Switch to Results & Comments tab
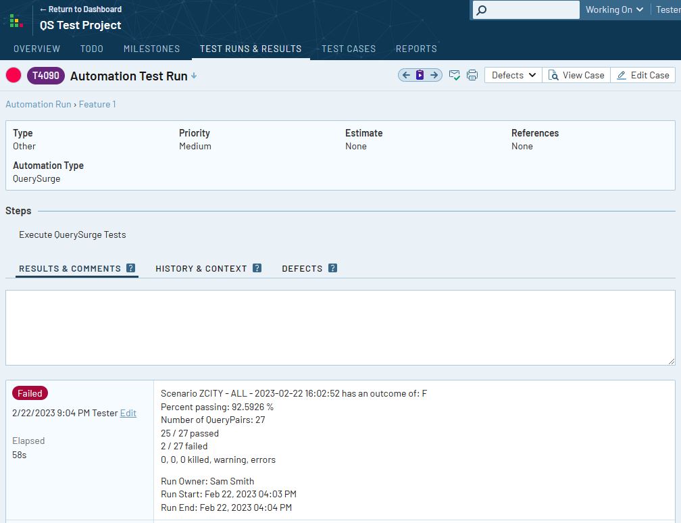Image resolution: width=681 pixels, height=523 pixels. [x=70, y=268]
